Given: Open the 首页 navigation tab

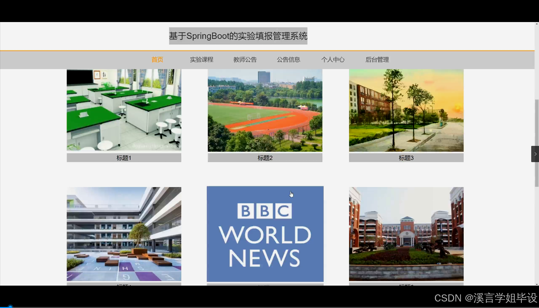Looking at the screenshot, I should coord(157,60).
